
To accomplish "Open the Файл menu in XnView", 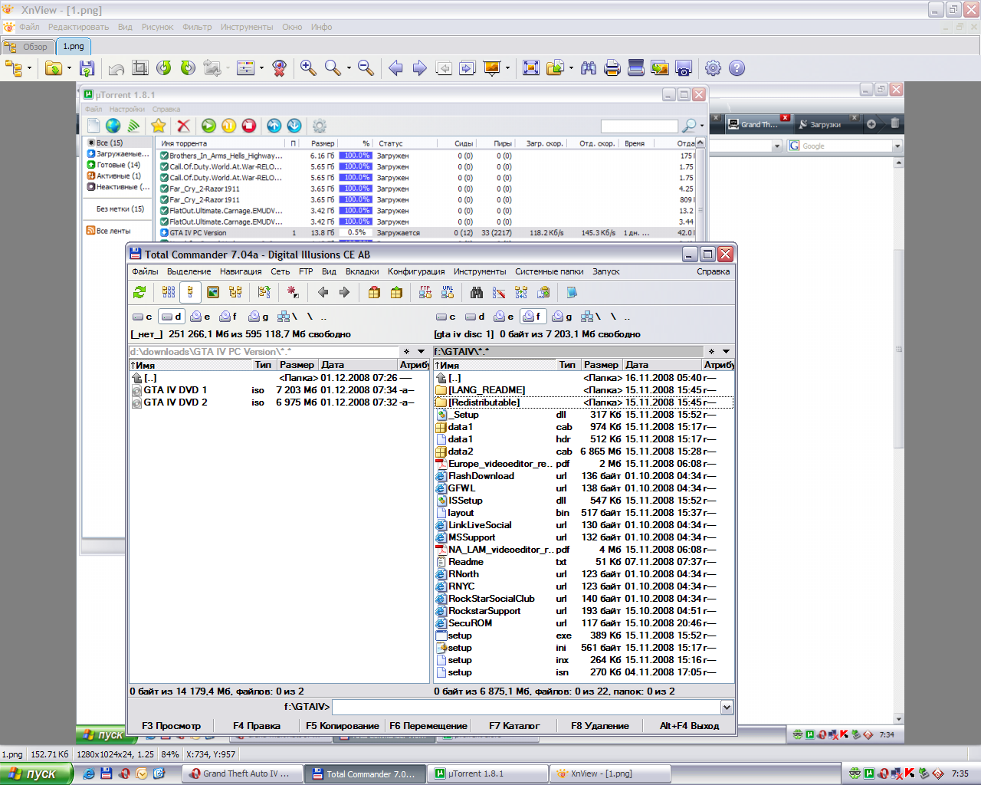I will 29,27.
